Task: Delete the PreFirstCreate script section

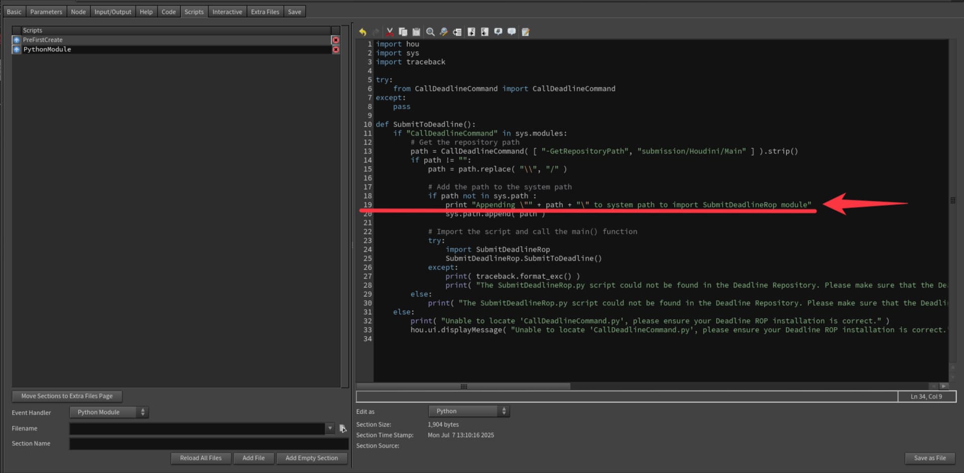Action: point(336,40)
